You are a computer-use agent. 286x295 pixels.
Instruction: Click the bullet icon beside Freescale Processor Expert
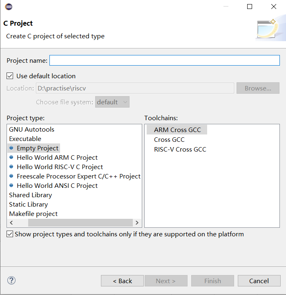[x=11, y=176]
